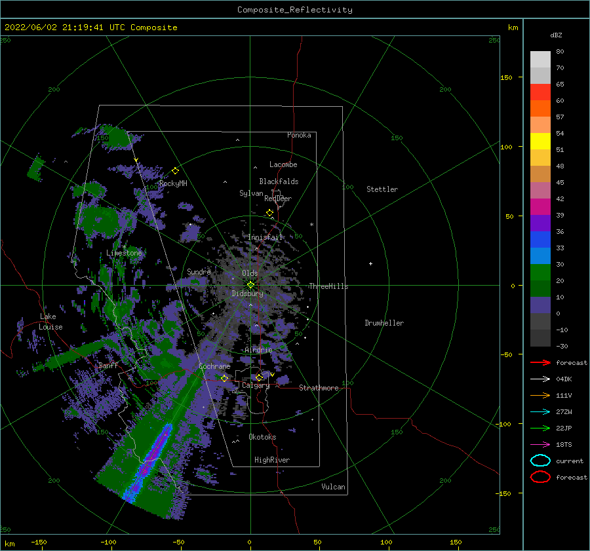Click the white asterisk marker southeast of RedDeer
Screen dimensions: 590x551
click(x=311, y=225)
